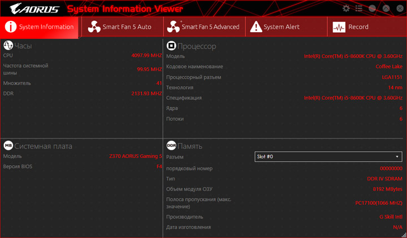Click the G Skill Intl manufacturer value
Screen dimensions: 407x238
391,217
